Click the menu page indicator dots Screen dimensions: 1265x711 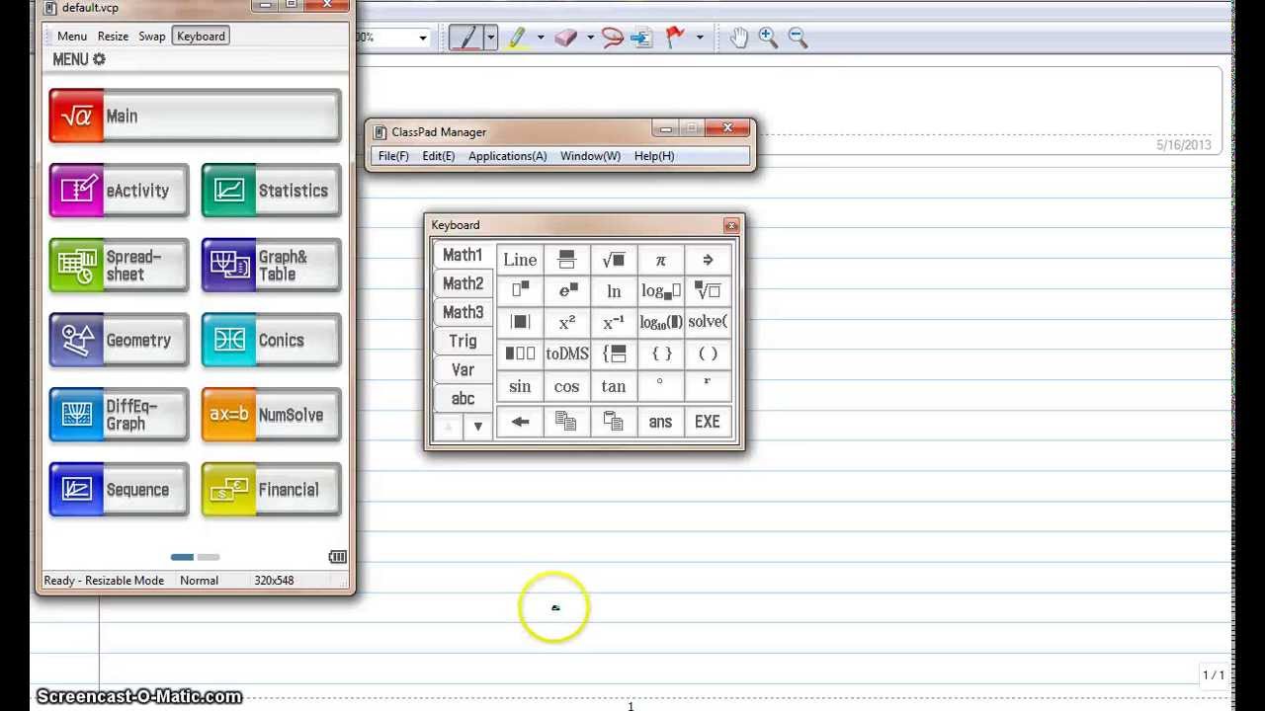point(195,557)
